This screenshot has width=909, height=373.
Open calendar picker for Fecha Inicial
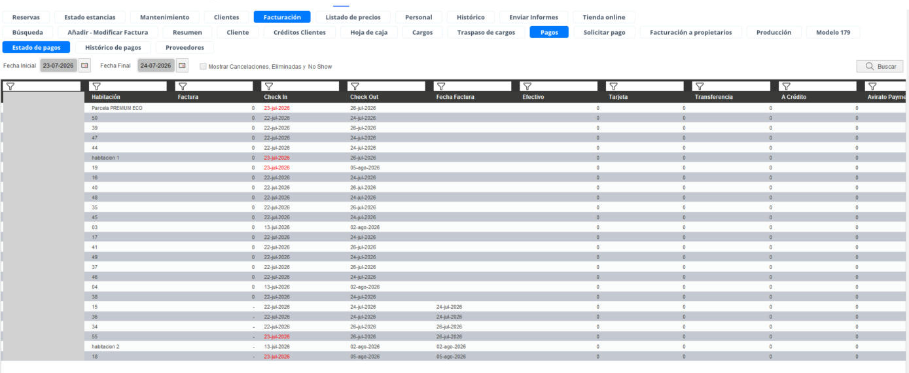(84, 65)
